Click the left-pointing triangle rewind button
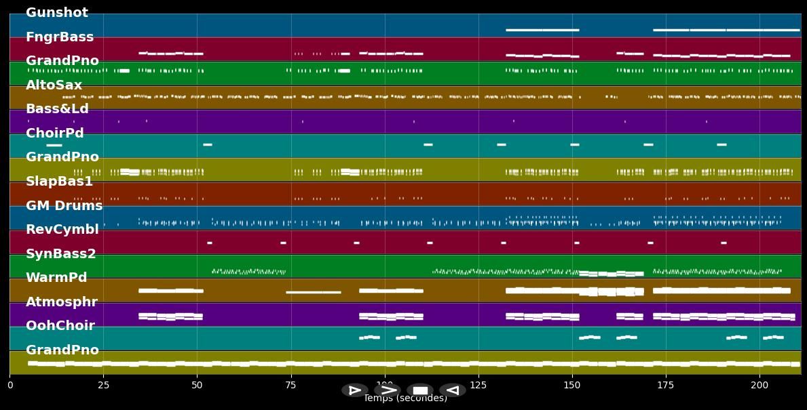Image resolution: width=807 pixels, height=410 pixels. [453, 390]
